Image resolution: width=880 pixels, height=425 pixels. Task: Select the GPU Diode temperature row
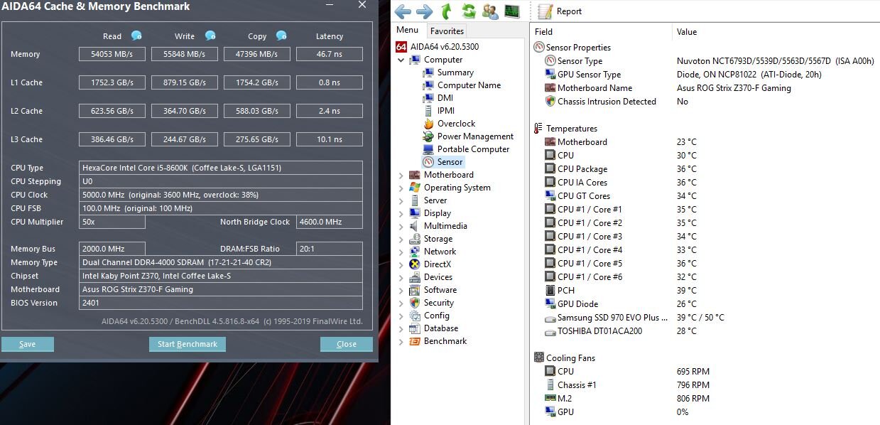(705, 304)
